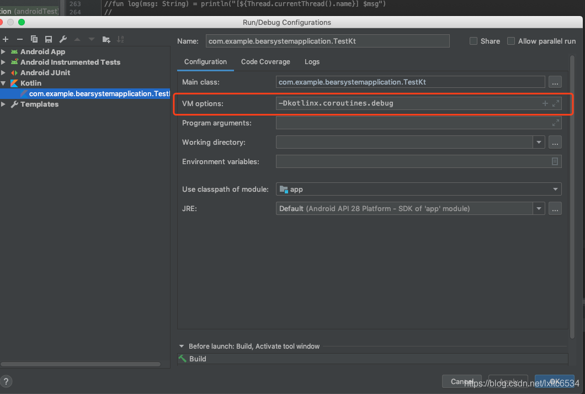Select the Build task in Before launch list
Screen dimensions: 585x394
[373, 359]
